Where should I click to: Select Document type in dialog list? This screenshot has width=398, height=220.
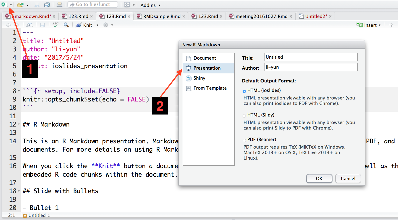209,58
